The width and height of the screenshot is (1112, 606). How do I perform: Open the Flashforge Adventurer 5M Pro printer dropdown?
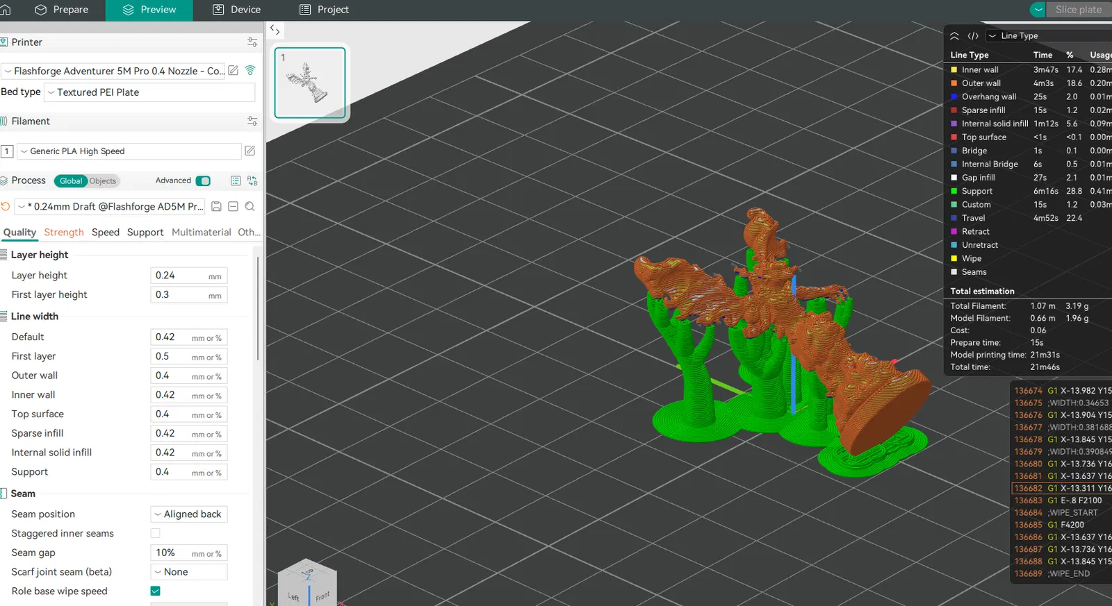click(x=113, y=71)
